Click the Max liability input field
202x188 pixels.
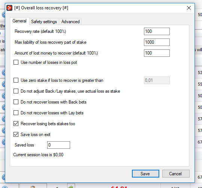[157, 42]
